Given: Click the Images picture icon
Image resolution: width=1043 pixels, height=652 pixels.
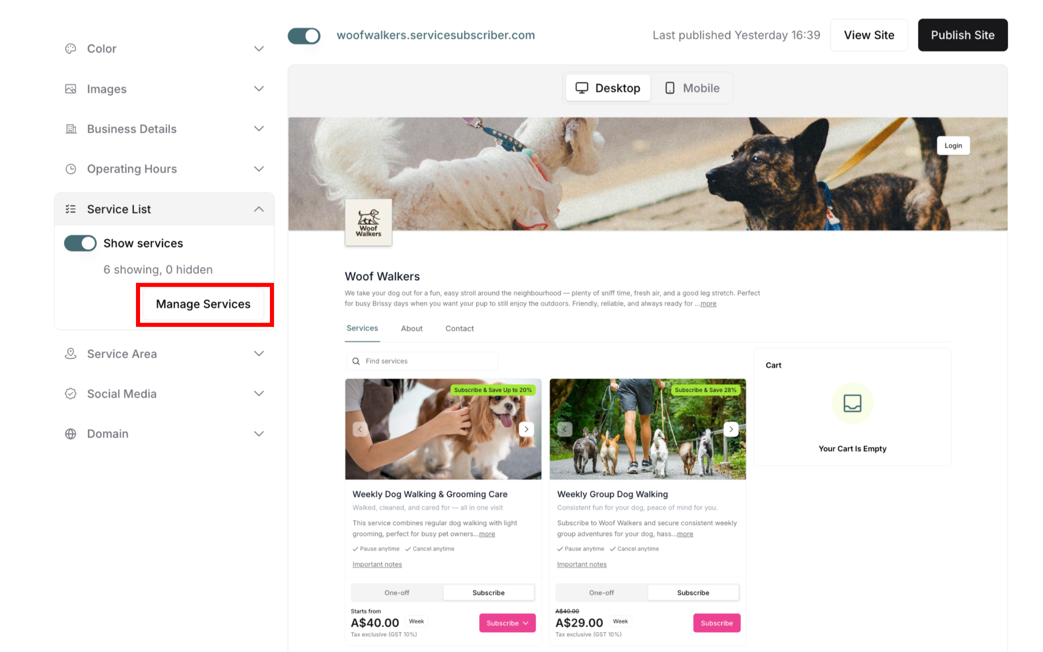Looking at the screenshot, I should (71, 89).
